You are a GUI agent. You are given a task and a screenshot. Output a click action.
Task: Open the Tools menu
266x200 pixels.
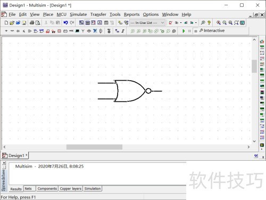(x=115, y=14)
